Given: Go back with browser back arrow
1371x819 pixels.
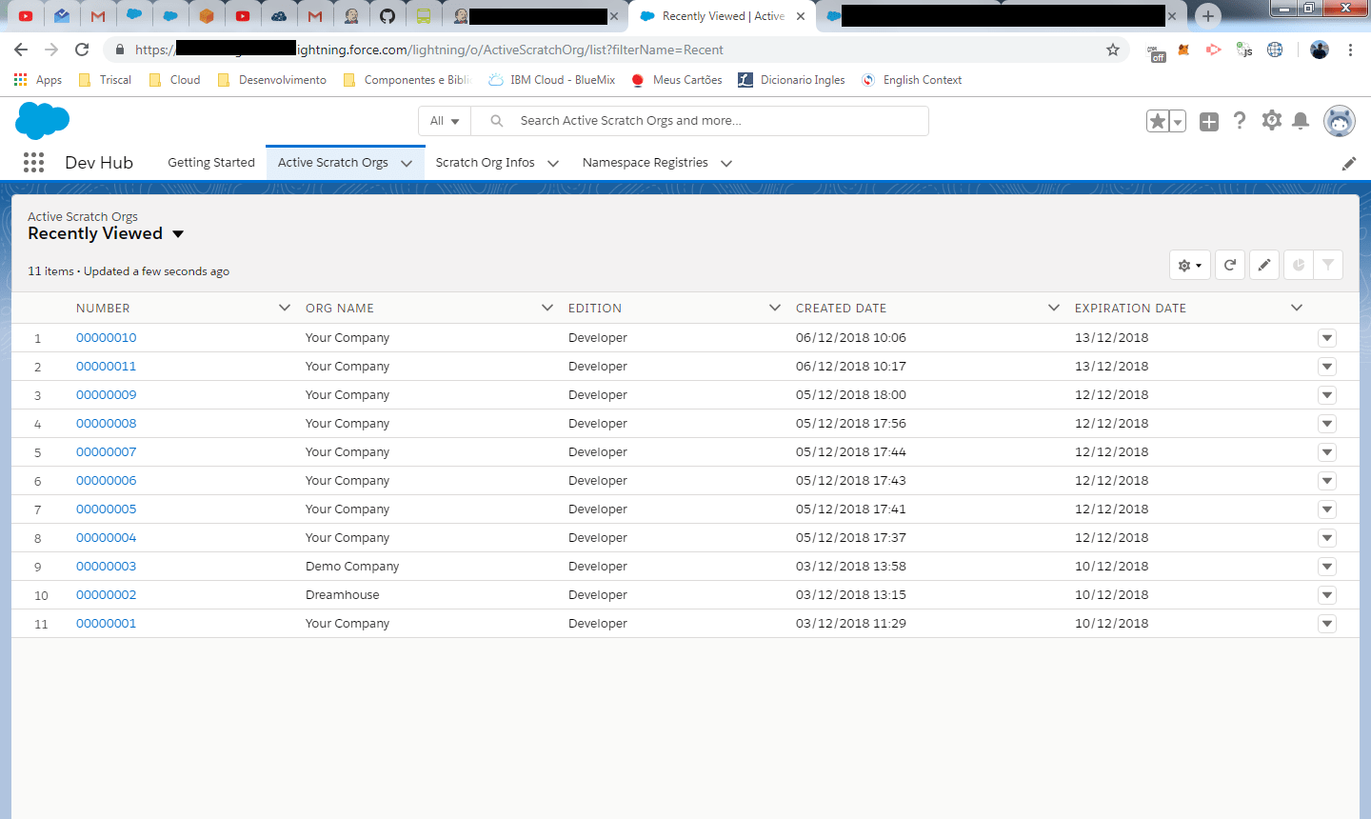Looking at the screenshot, I should click(x=21, y=50).
